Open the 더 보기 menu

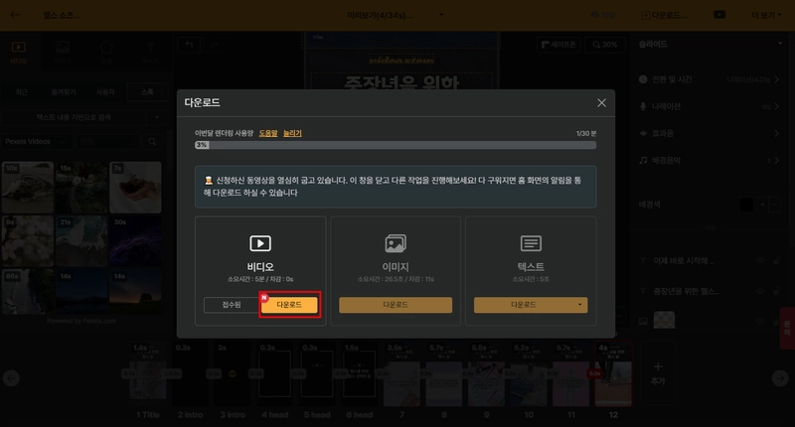766,15
